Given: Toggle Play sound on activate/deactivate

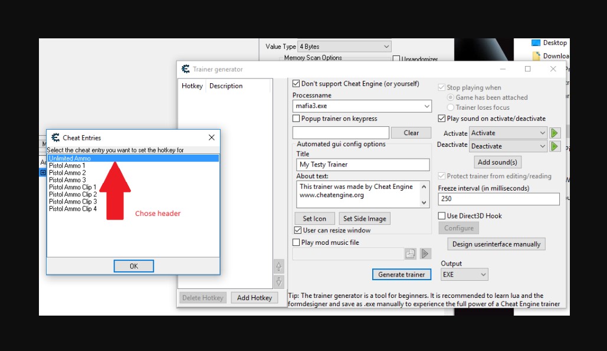Looking at the screenshot, I should pyautogui.click(x=441, y=119).
